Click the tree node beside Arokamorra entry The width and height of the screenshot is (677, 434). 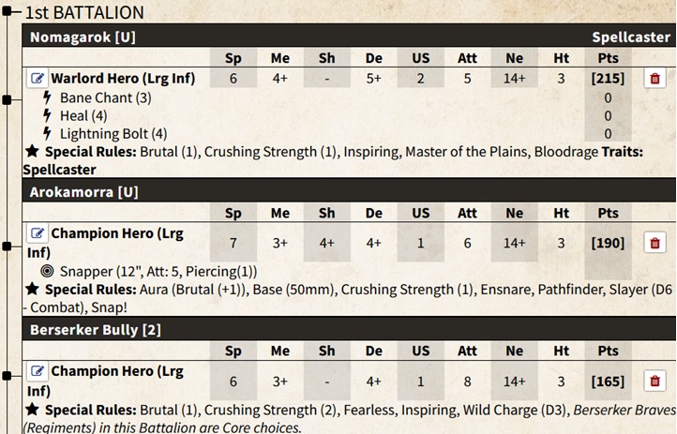coord(7,247)
